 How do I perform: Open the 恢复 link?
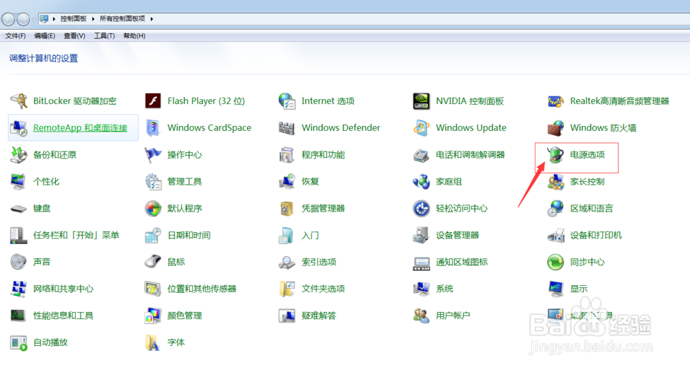310,181
